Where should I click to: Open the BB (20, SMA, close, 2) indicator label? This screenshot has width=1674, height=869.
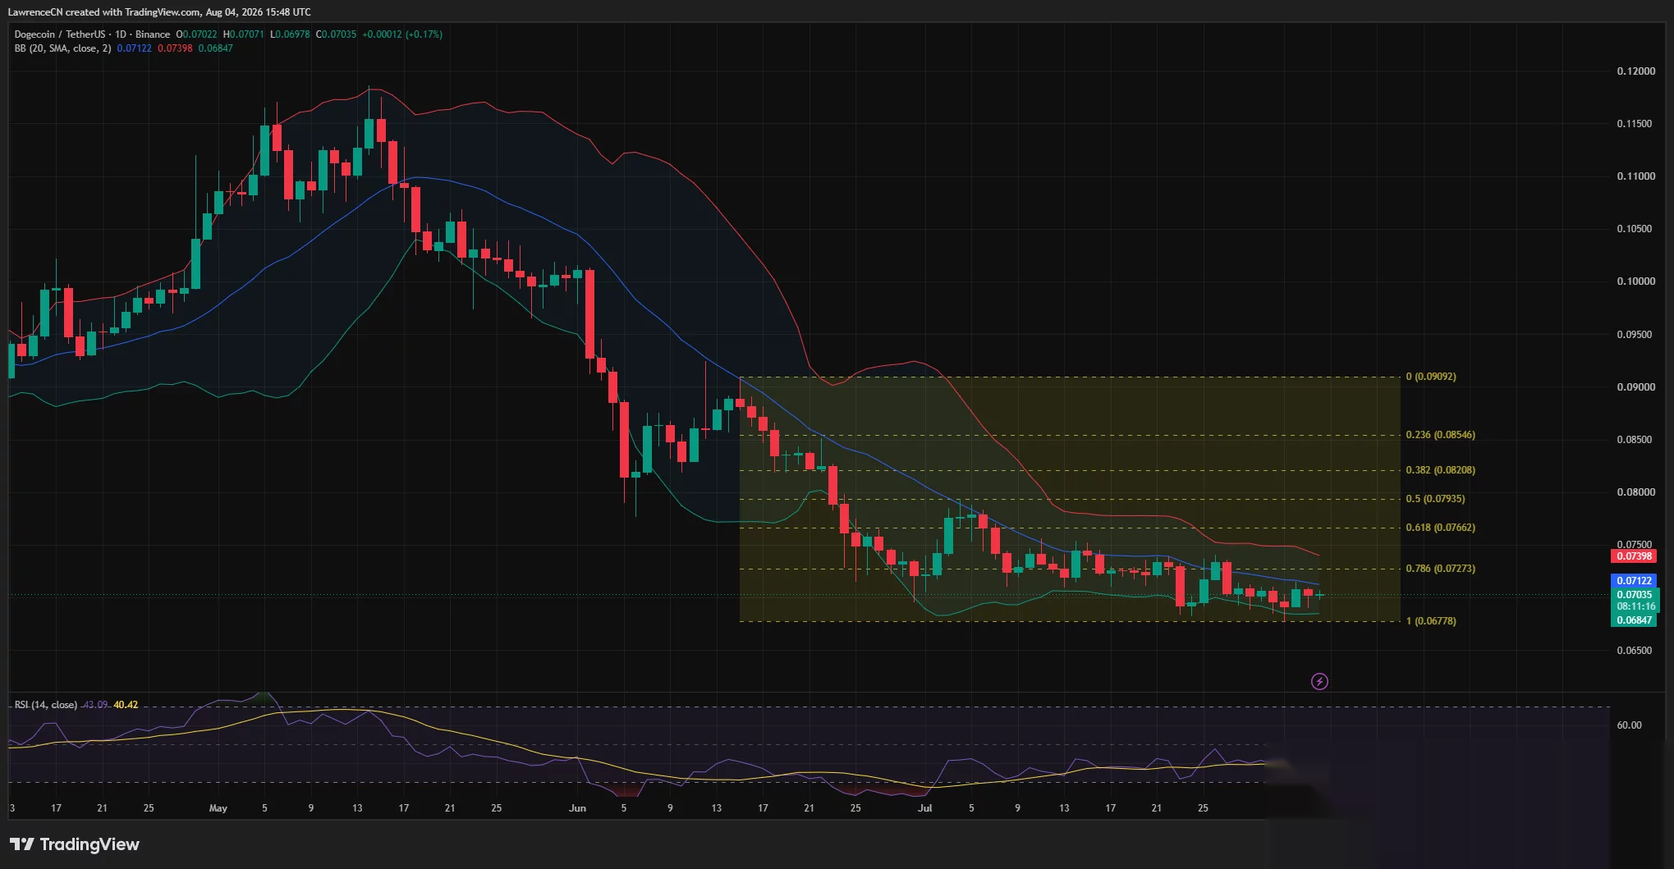[62, 48]
